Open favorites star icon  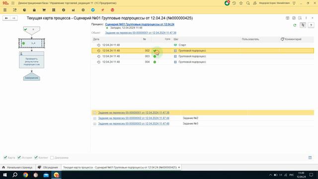(x=241, y=3)
